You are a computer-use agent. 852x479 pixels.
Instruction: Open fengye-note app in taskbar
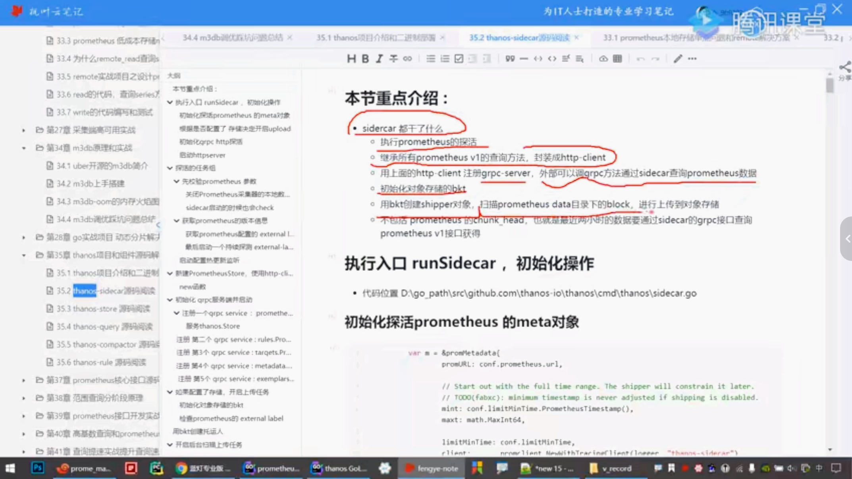click(x=431, y=468)
